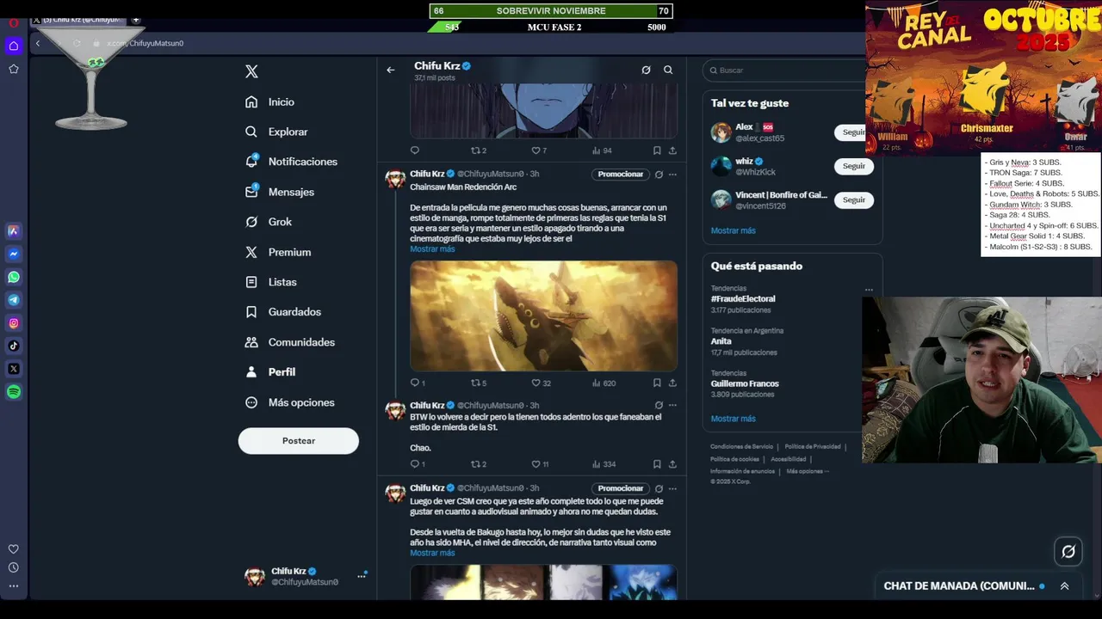
Task: Open Opera bookmarks star icon
Action: tap(14, 69)
